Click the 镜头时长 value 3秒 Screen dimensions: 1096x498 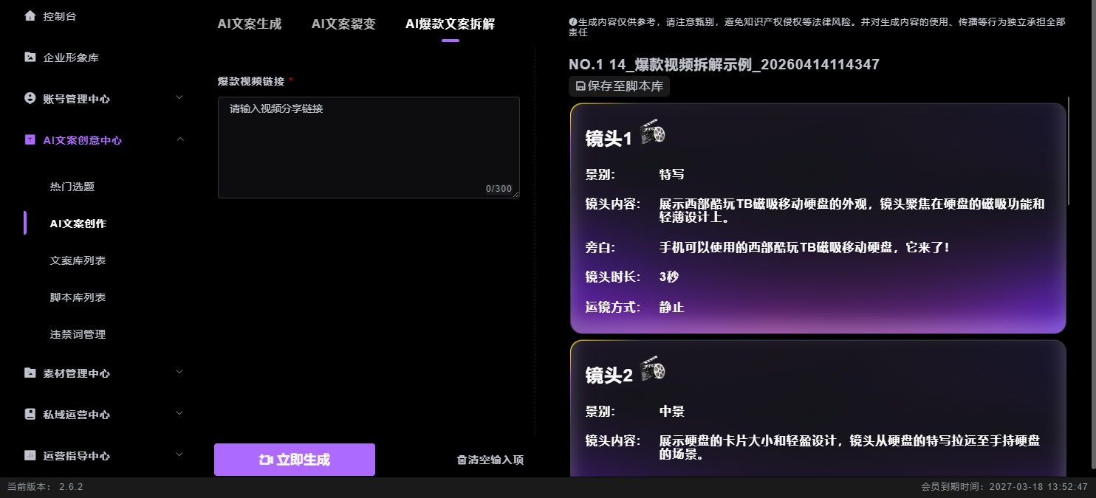tap(669, 277)
